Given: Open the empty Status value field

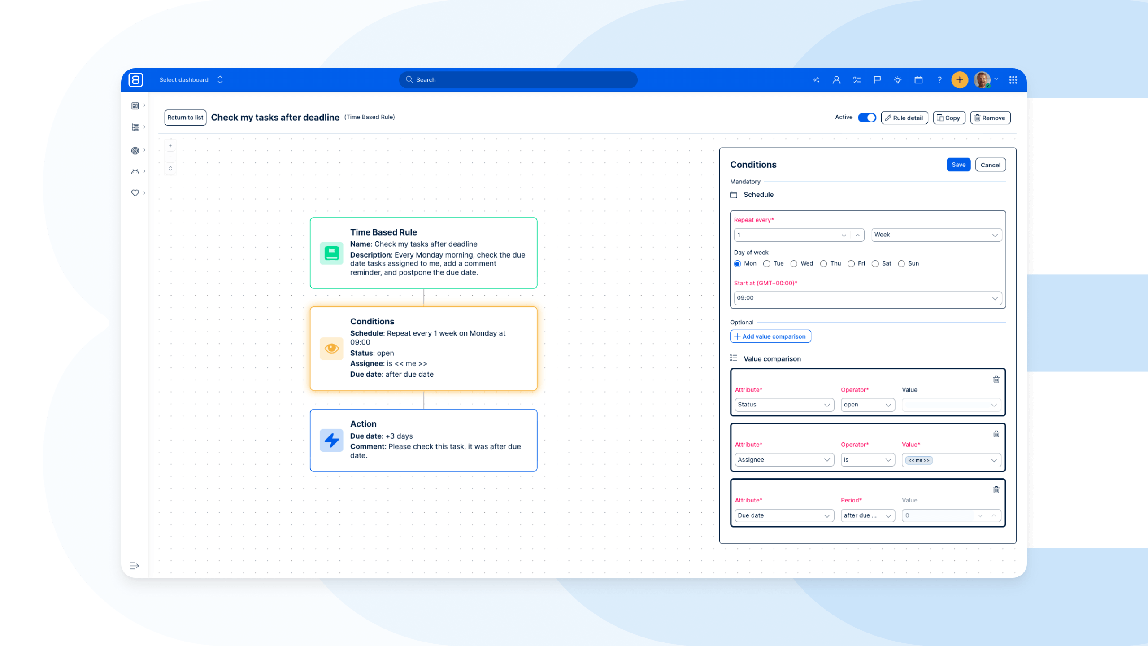Looking at the screenshot, I should point(951,405).
